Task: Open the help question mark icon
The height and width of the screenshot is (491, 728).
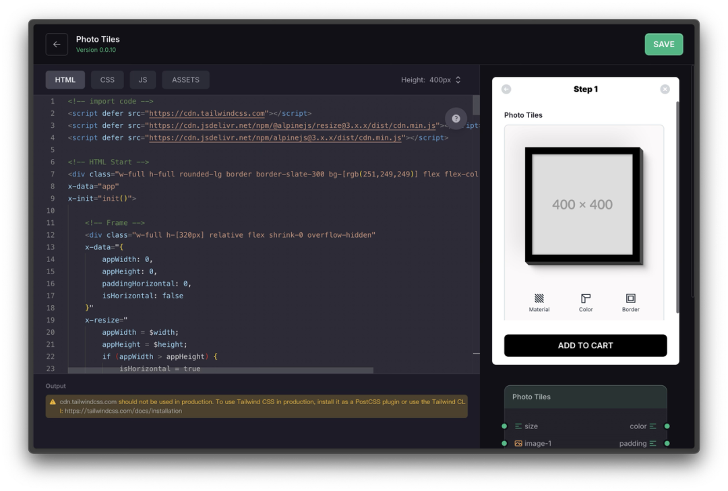Action: click(456, 119)
